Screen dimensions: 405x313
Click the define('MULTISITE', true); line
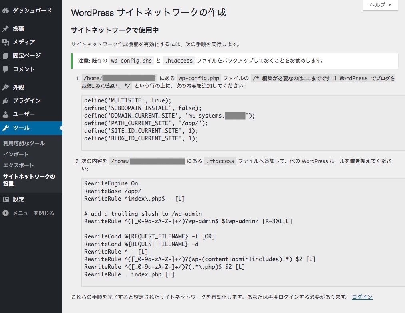click(127, 100)
